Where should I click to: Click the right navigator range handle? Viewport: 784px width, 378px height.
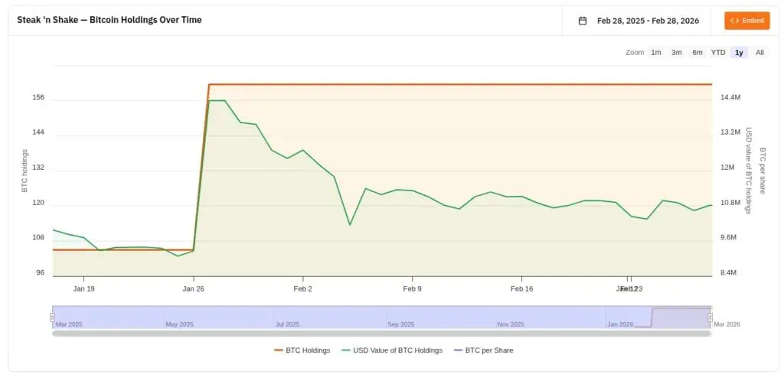click(x=710, y=317)
